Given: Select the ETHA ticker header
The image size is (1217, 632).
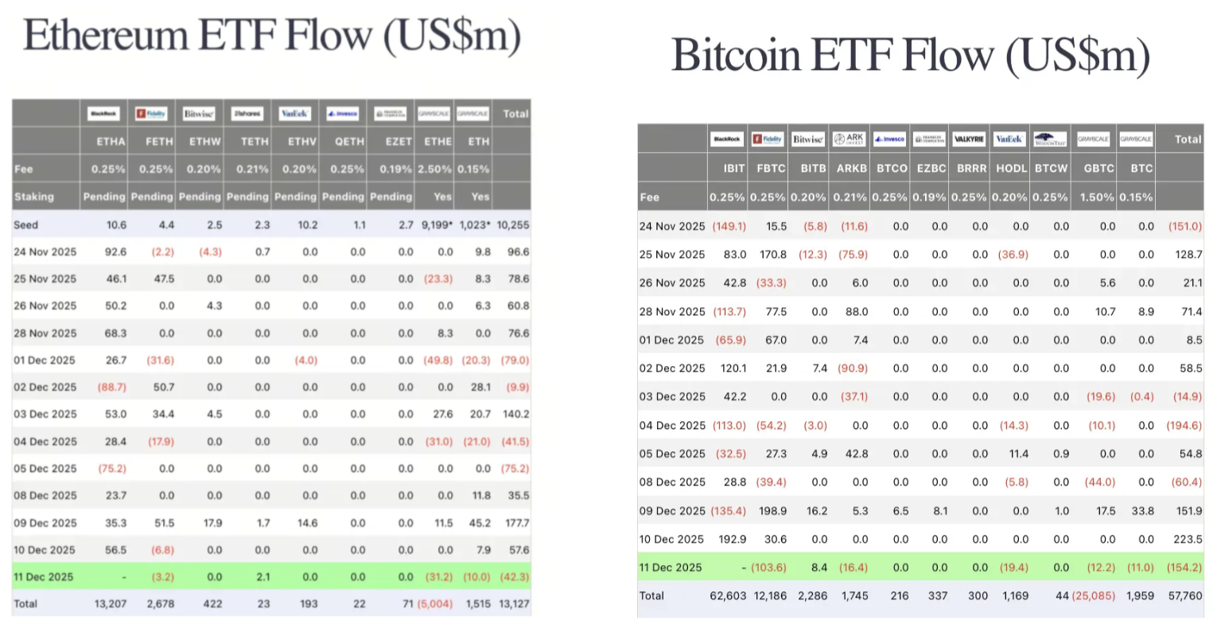Looking at the screenshot, I should click(111, 142).
